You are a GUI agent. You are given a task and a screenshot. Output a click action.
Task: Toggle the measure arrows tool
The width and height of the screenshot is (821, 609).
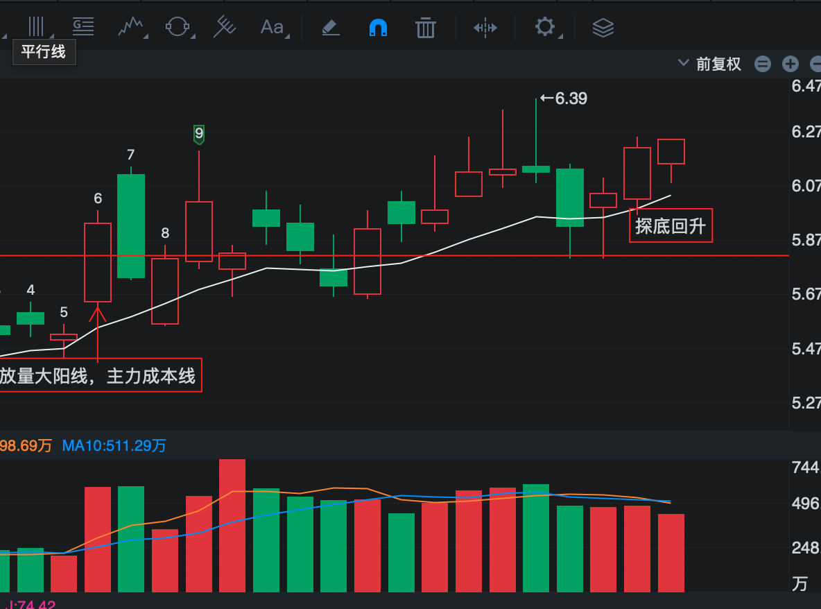click(x=485, y=28)
